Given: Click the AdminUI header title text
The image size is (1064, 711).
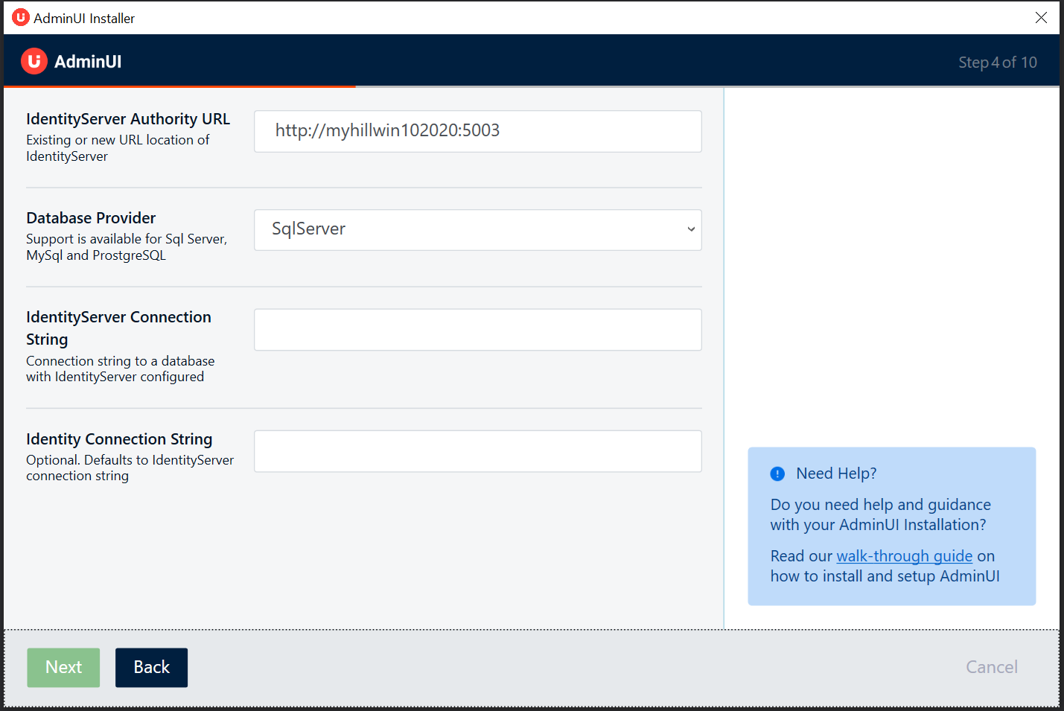Looking at the screenshot, I should 88,62.
